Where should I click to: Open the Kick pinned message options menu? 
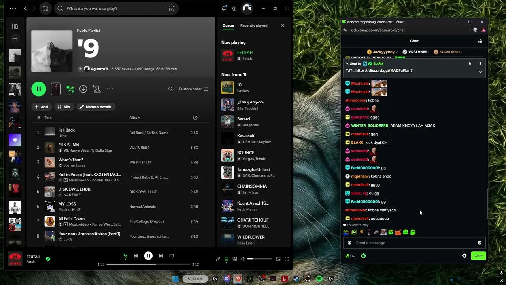coord(480,64)
